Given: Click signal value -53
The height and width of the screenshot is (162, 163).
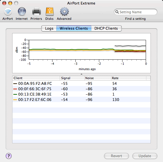Looking at the screenshot, I should click(64, 94).
